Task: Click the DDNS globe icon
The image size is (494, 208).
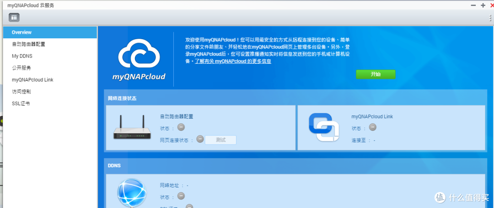Action: tap(132, 193)
